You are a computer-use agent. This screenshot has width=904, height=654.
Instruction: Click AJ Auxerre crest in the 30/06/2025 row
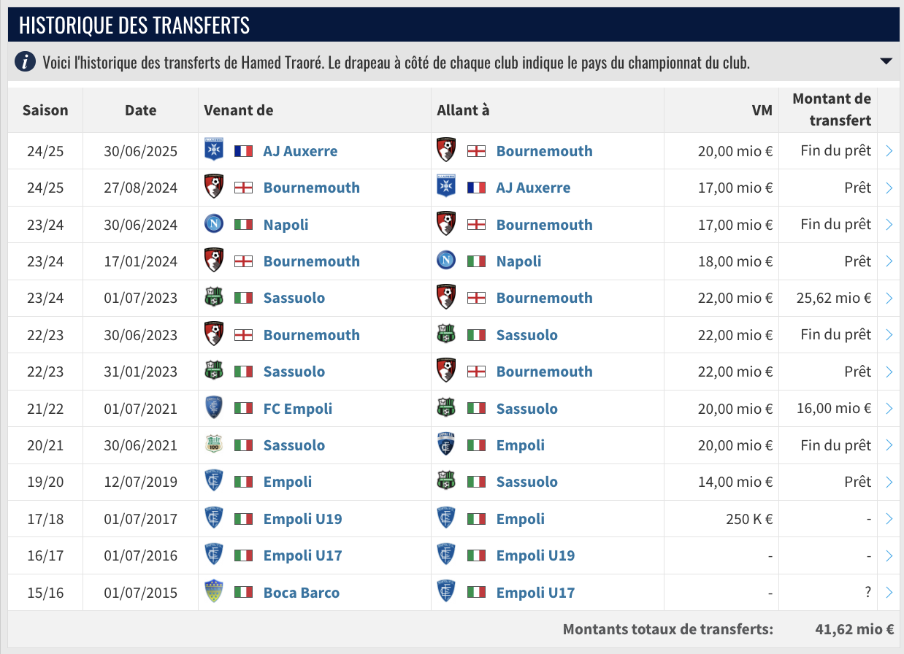[x=213, y=151]
